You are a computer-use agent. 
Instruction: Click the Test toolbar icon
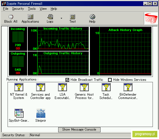[x=73, y=17]
